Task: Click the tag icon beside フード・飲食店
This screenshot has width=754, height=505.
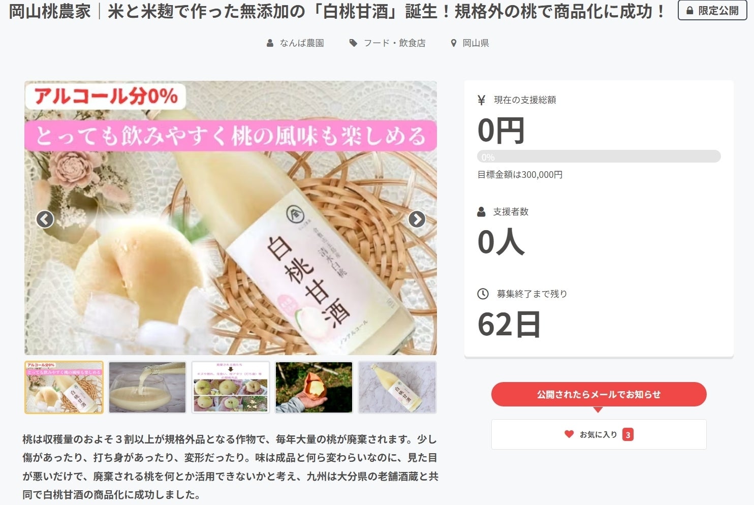Action: click(353, 43)
